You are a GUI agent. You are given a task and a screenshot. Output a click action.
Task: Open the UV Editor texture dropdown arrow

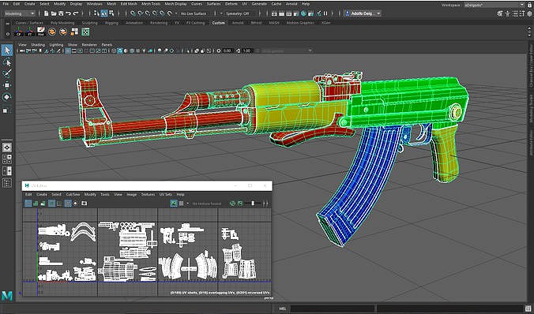[188, 204]
